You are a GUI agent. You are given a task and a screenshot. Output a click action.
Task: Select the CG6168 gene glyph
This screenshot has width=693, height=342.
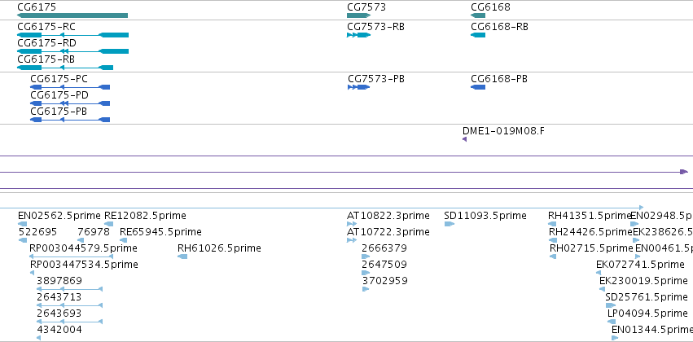point(478,15)
